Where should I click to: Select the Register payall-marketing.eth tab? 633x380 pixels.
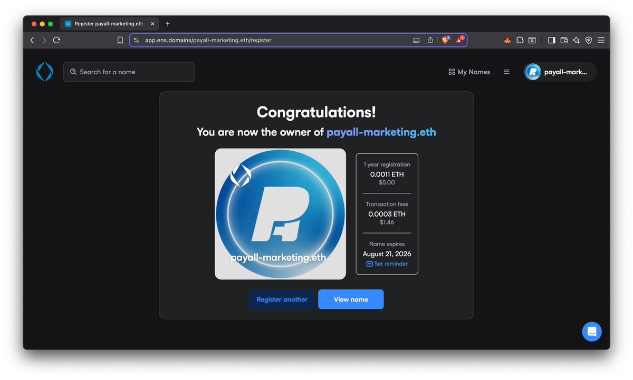[110, 24]
